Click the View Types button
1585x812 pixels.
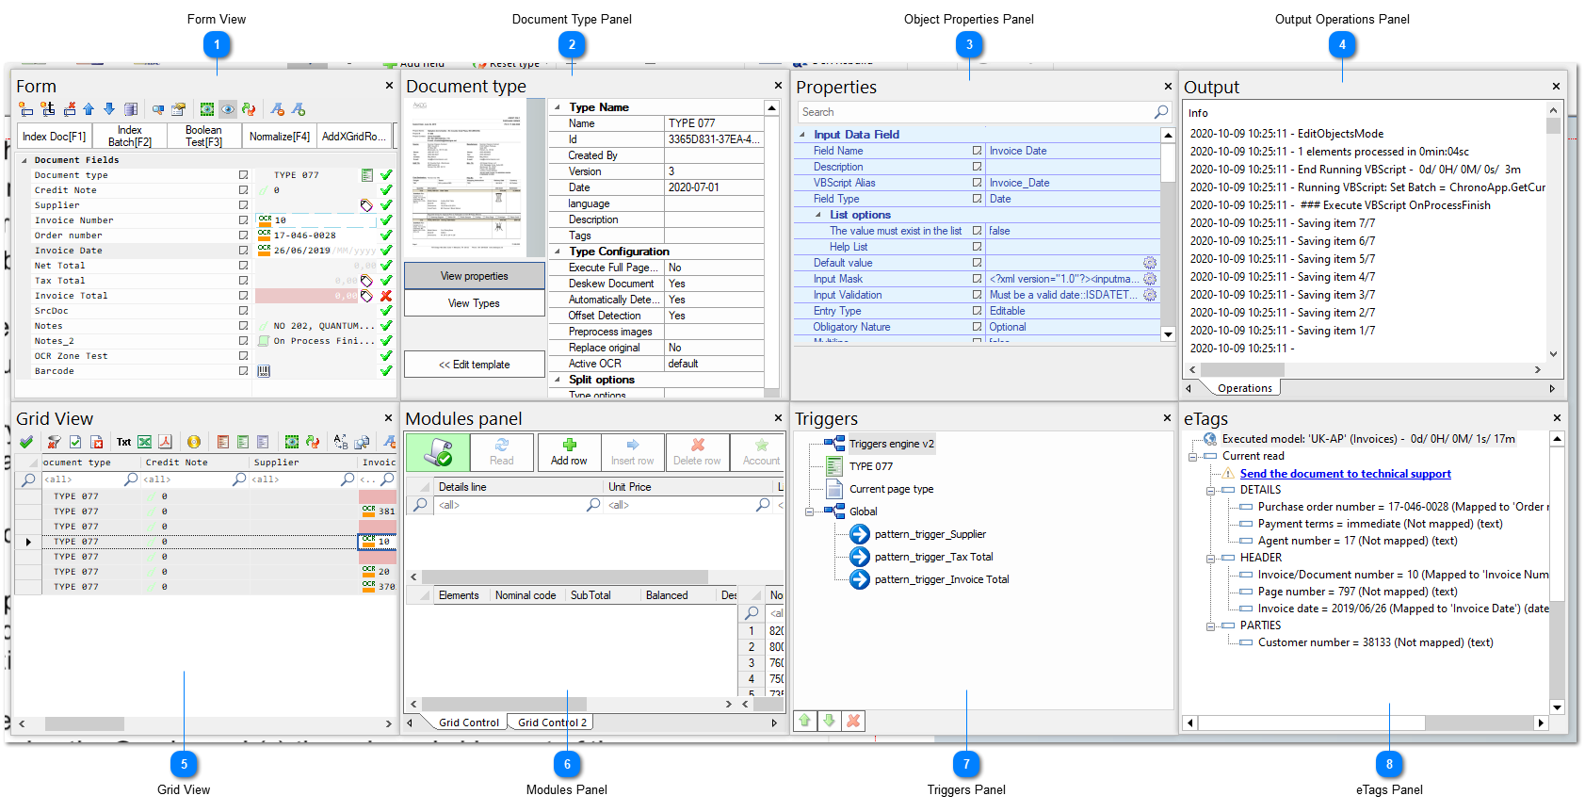coord(474,303)
